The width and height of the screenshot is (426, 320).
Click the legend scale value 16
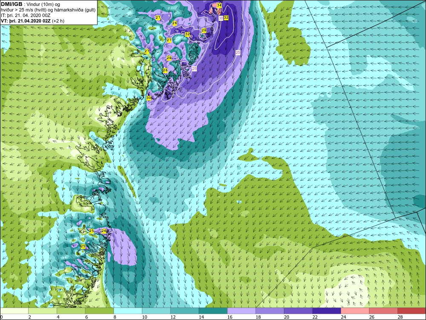(230, 317)
